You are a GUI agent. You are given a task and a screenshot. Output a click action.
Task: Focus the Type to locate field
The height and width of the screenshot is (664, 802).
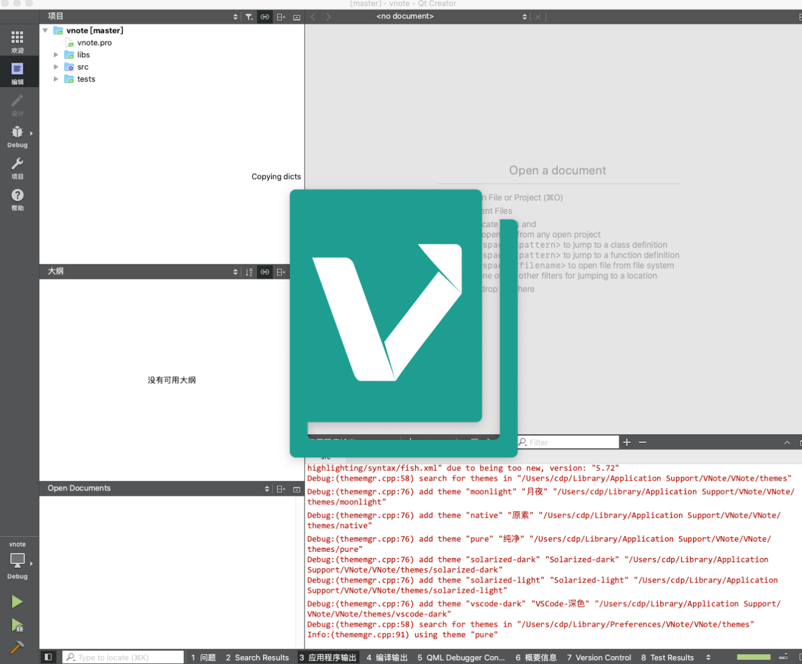(x=123, y=657)
